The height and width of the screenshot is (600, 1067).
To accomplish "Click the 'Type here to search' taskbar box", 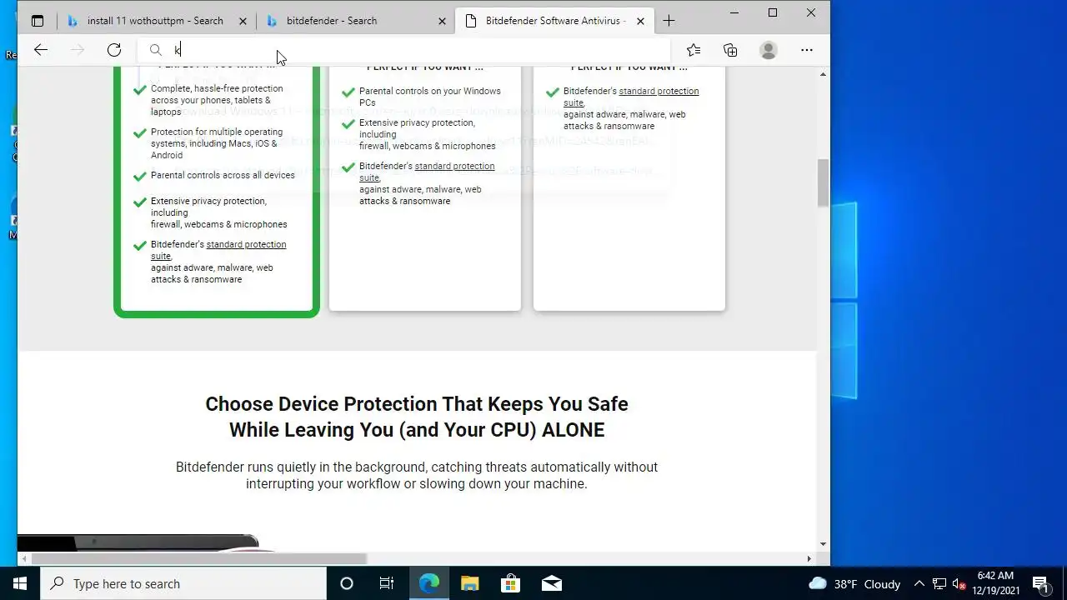I will 183,583.
